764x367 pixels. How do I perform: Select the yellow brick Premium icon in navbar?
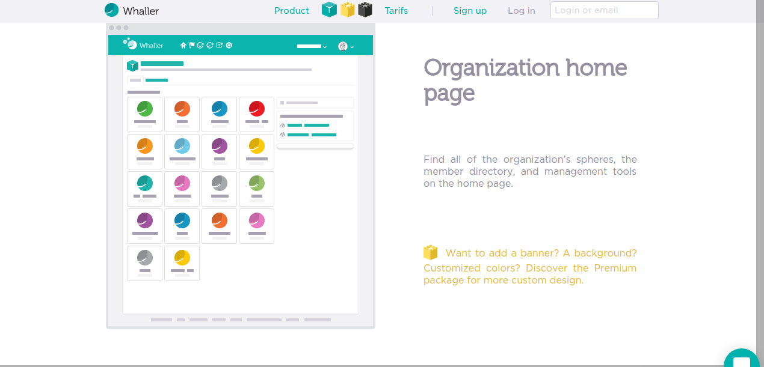point(347,10)
